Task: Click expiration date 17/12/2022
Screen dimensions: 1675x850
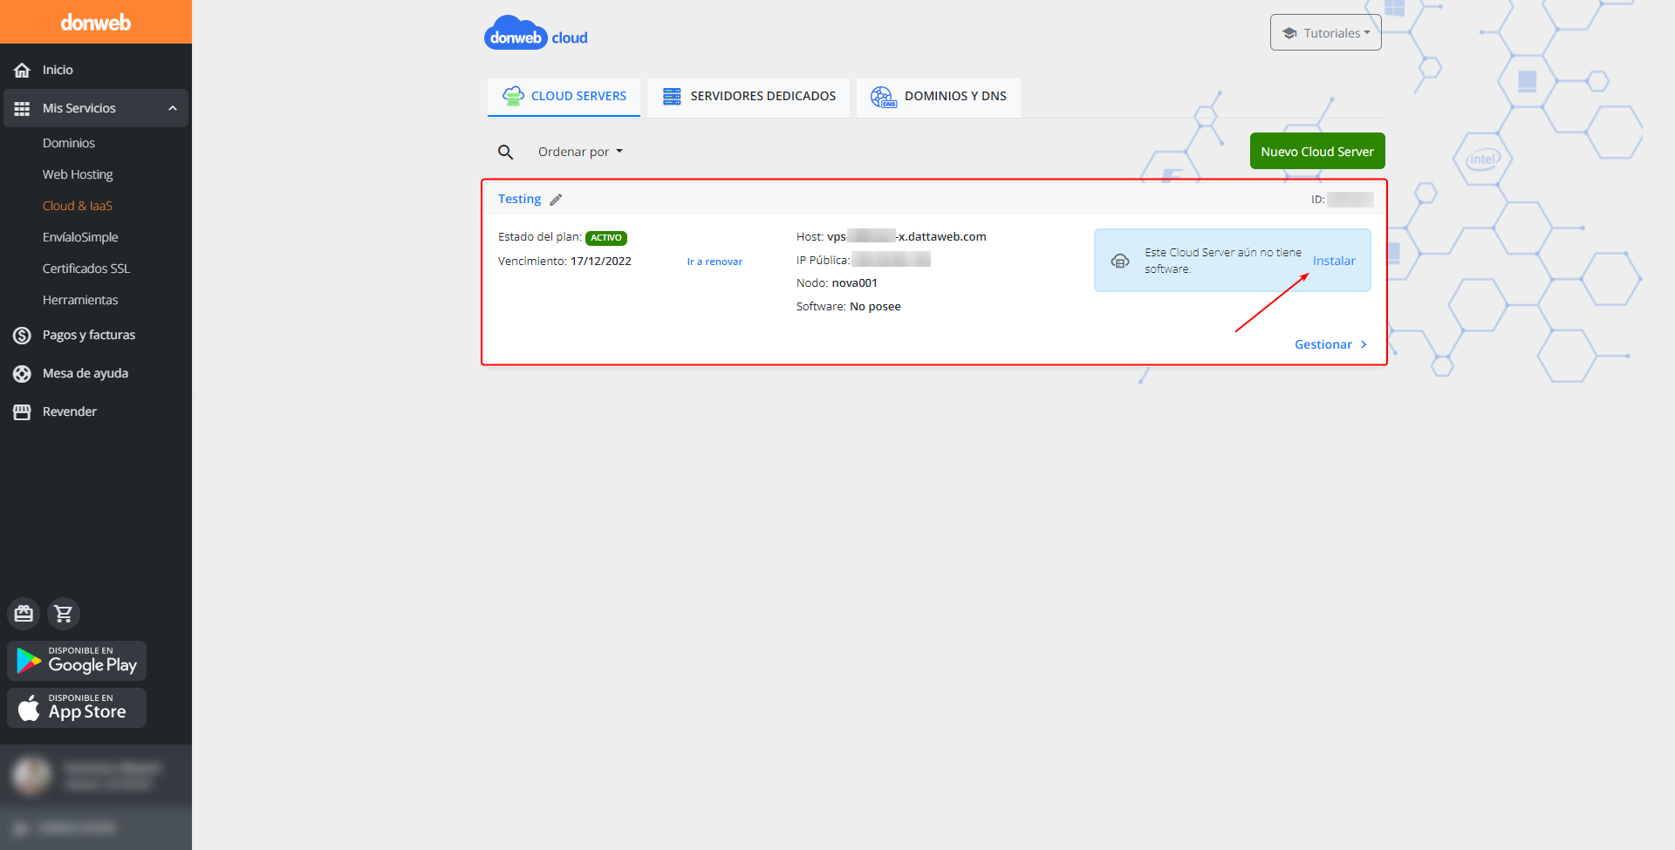Action: (x=601, y=261)
